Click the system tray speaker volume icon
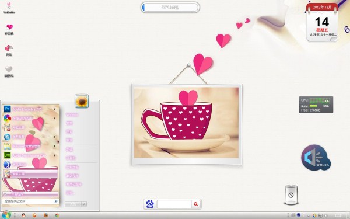The width and height of the screenshot is (350, 219). point(325,215)
